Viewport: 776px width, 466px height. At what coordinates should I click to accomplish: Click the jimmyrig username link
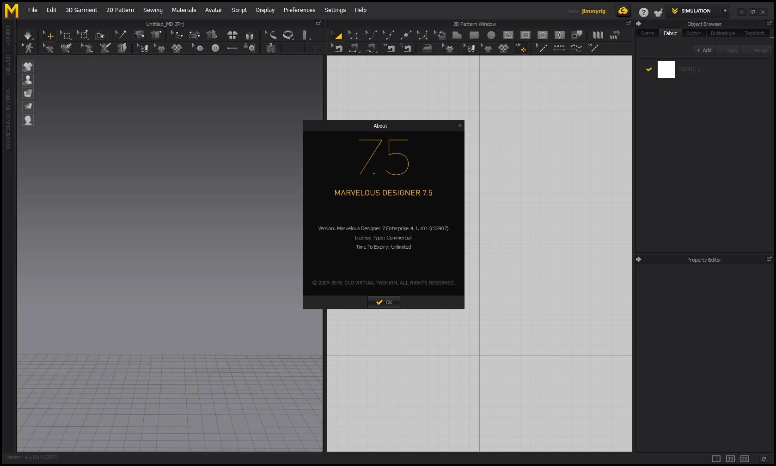(593, 11)
